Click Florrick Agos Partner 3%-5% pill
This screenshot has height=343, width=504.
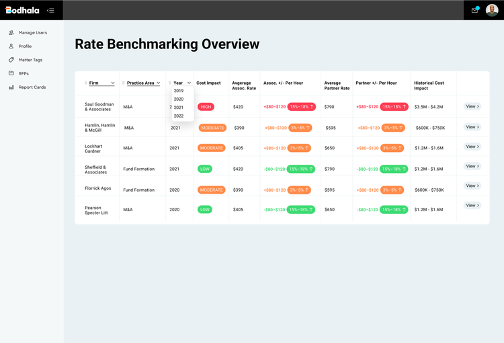pos(392,190)
